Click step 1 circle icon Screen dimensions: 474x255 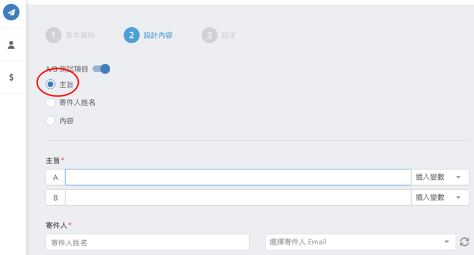pos(53,35)
